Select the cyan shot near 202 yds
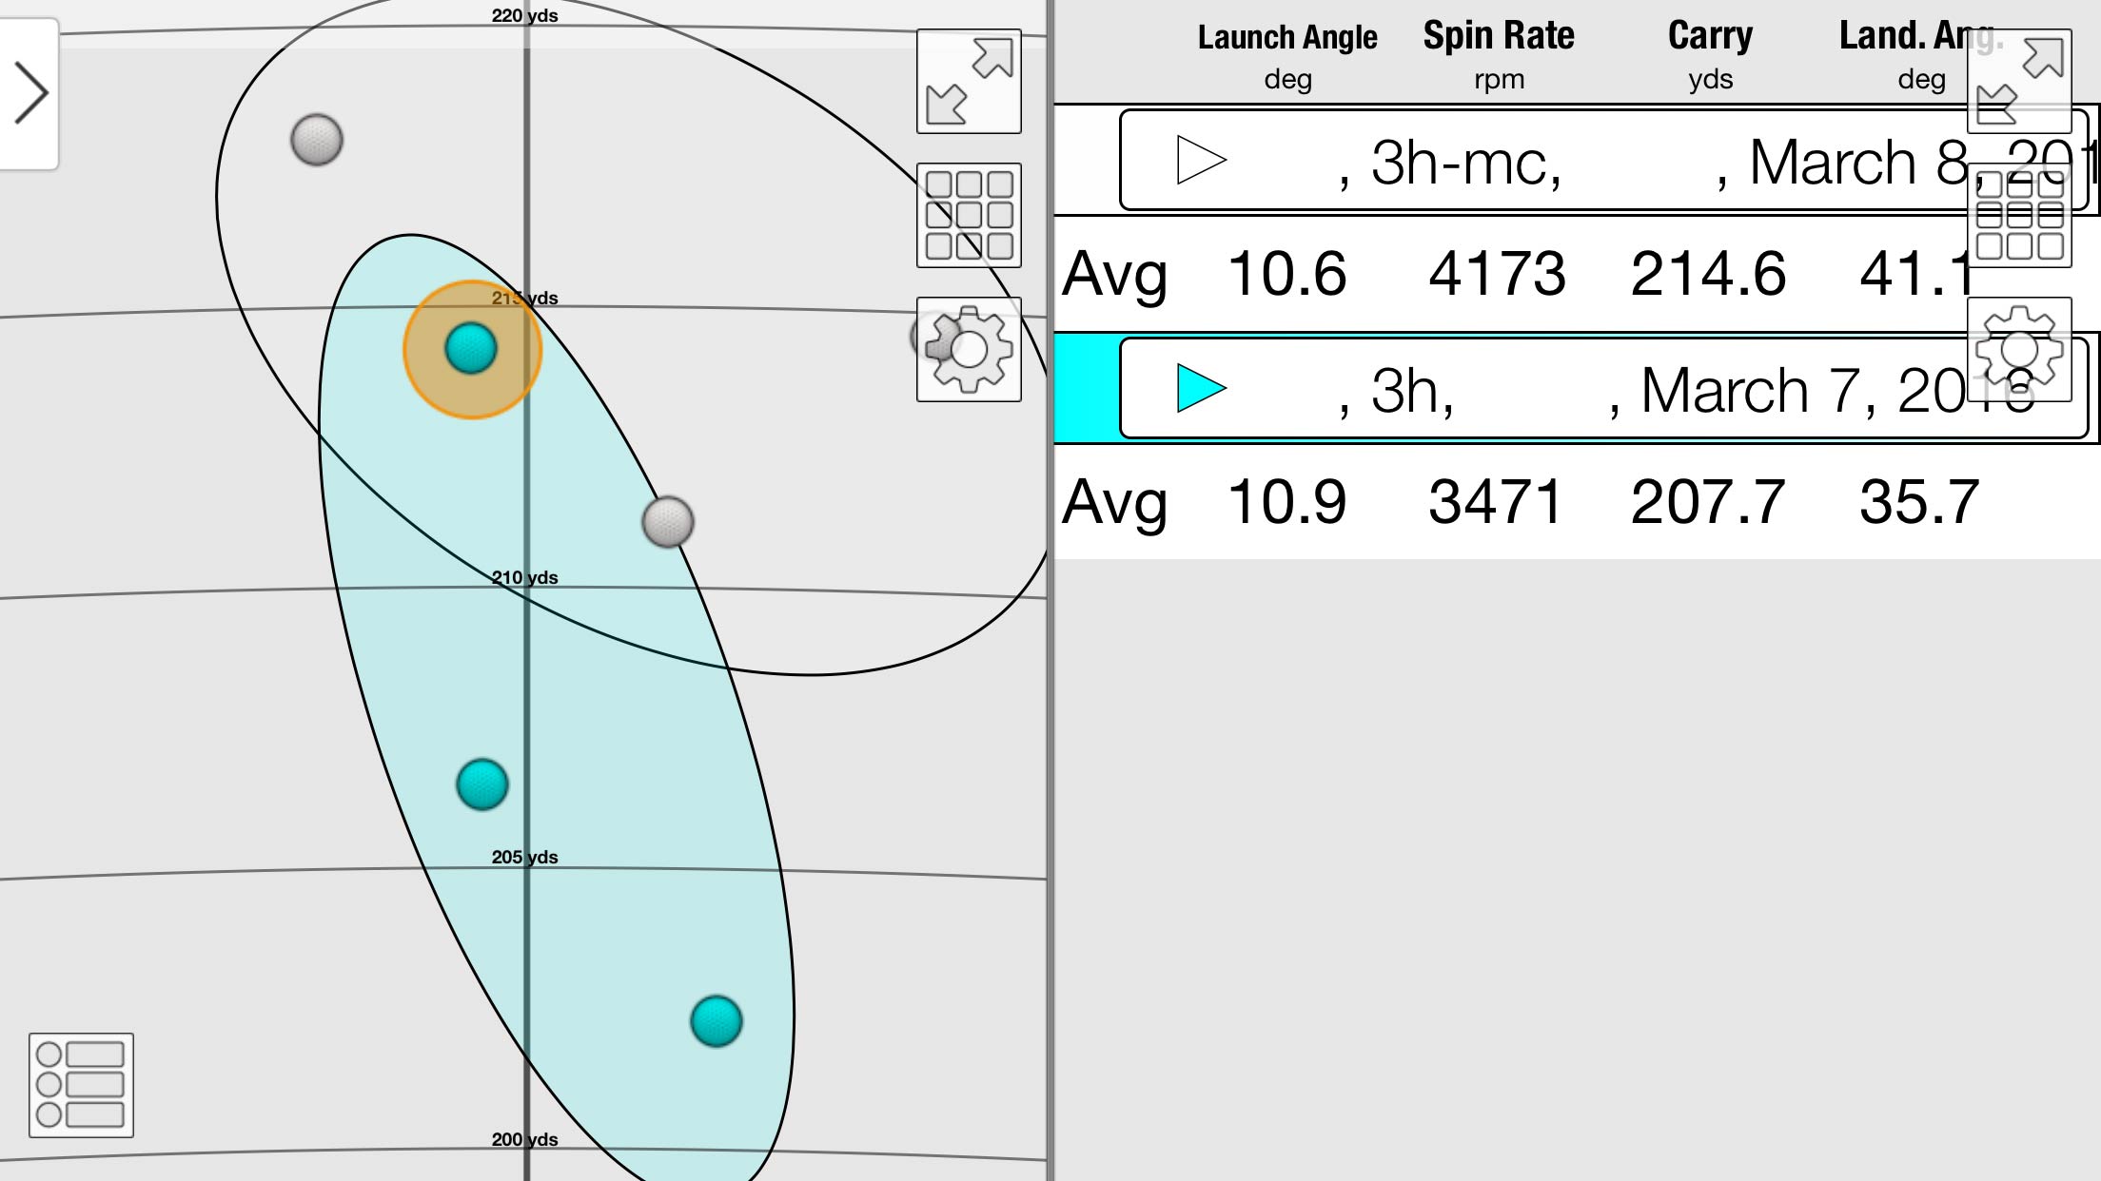This screenshot has height=1181, width=2101. tap(717, 1021)
